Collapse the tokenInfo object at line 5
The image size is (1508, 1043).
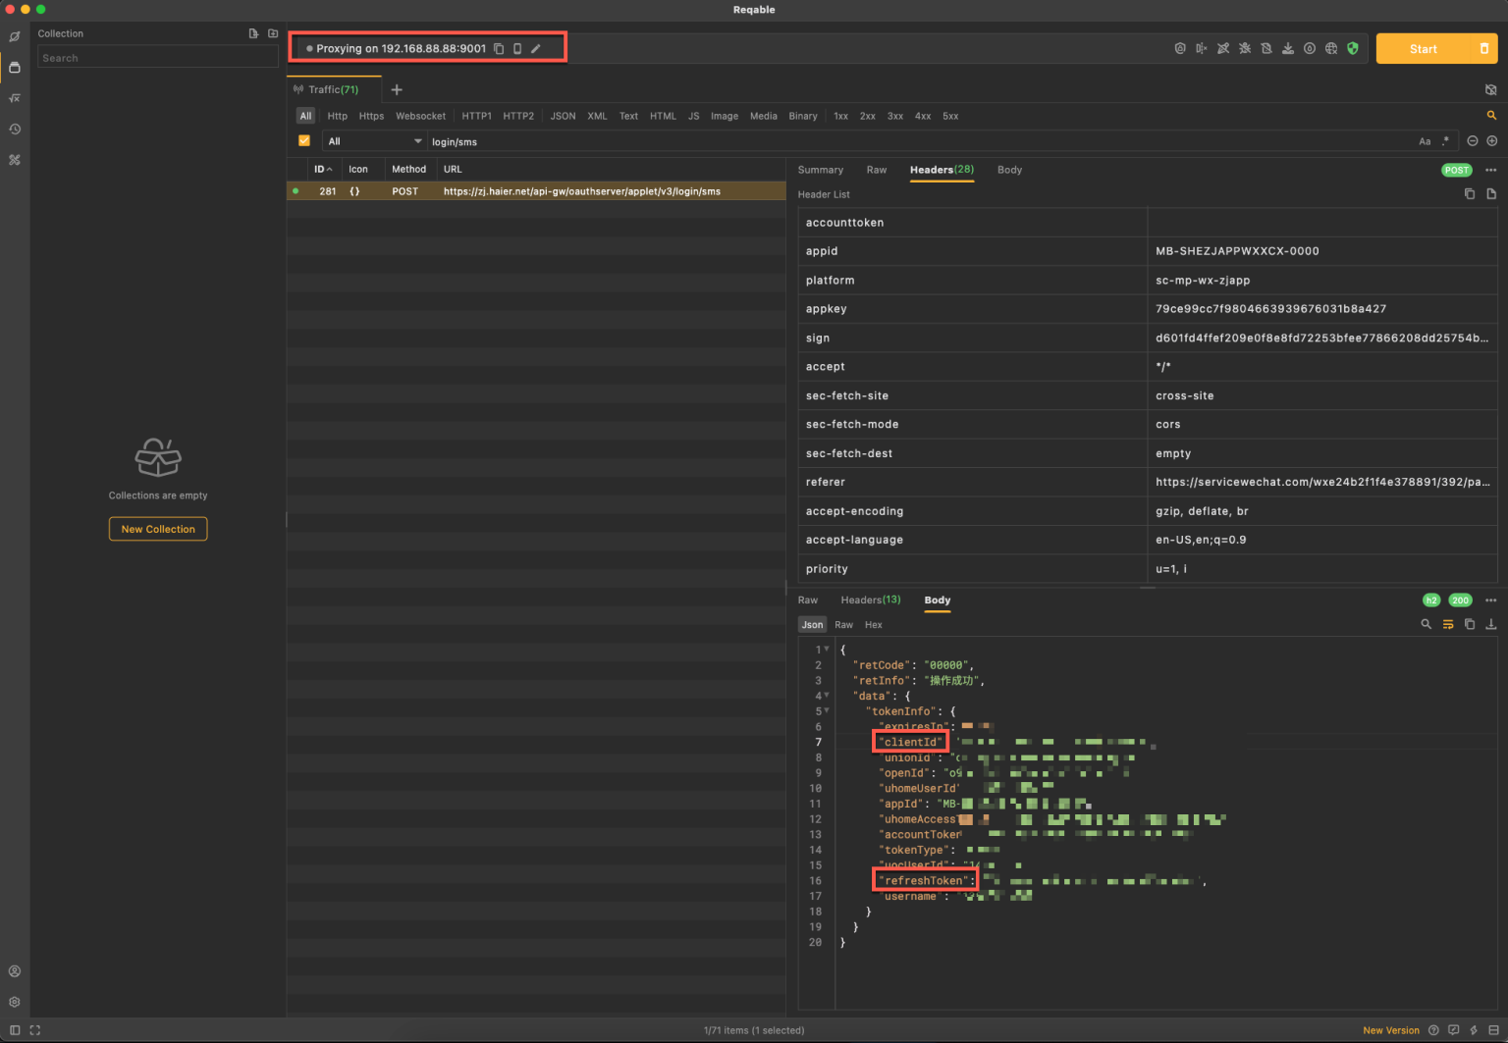click(x=827, y=710)
